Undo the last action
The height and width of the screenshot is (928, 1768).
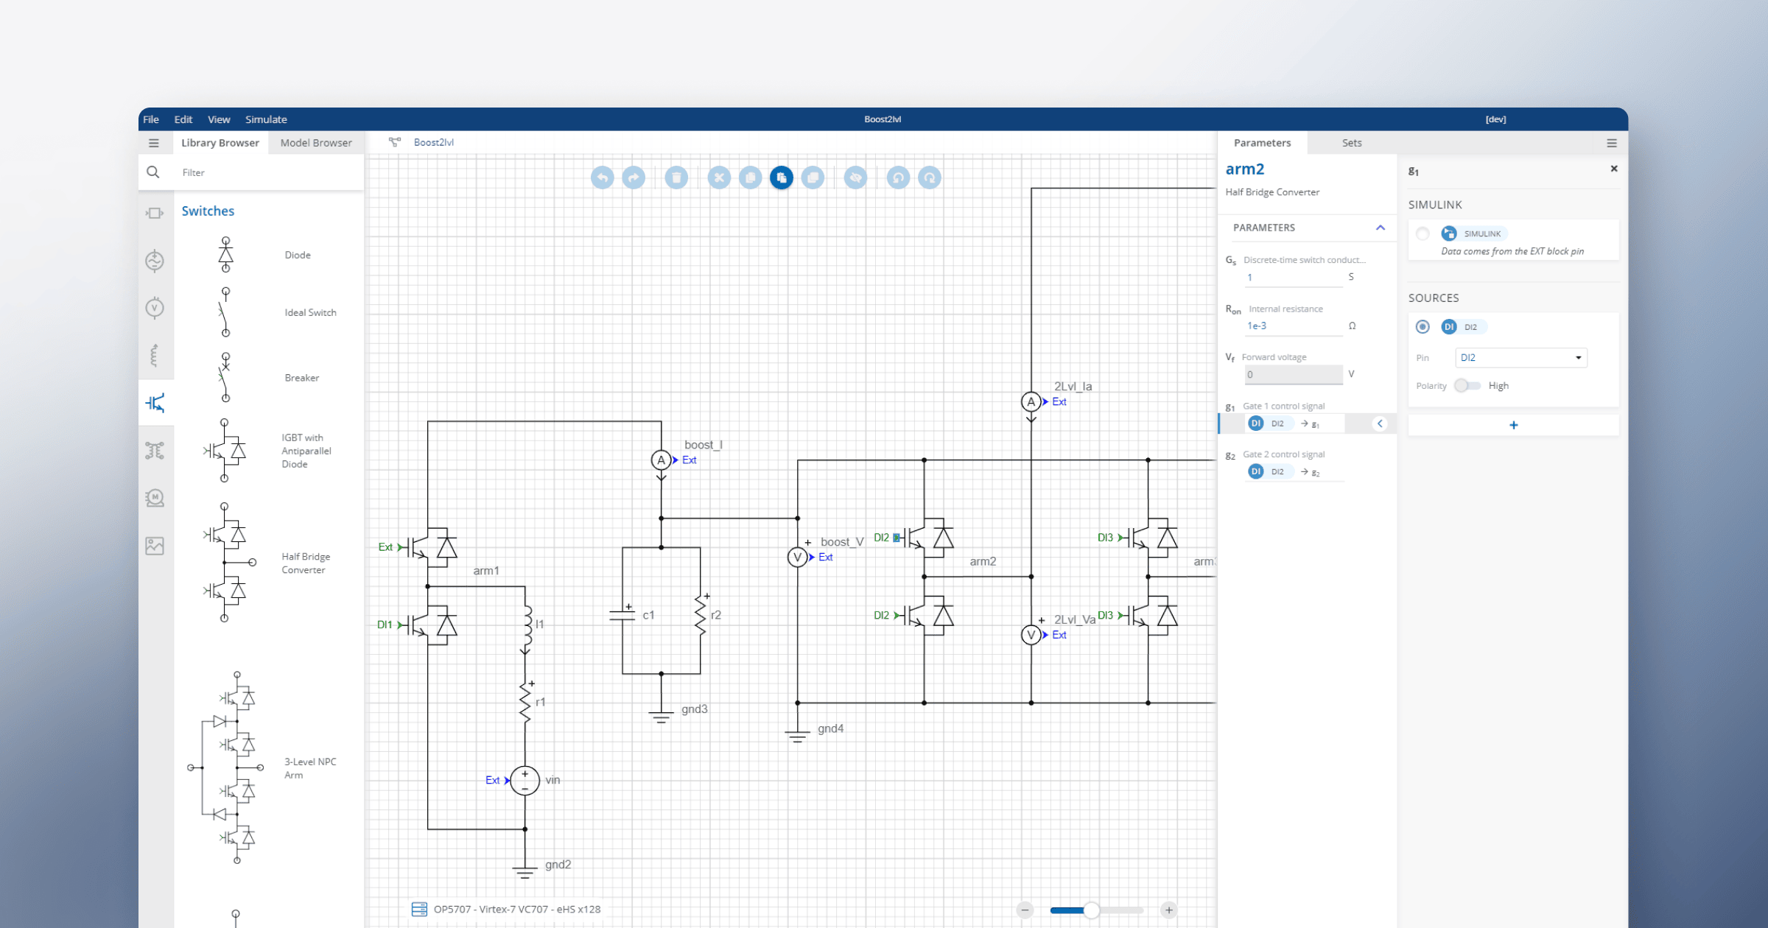602,177
